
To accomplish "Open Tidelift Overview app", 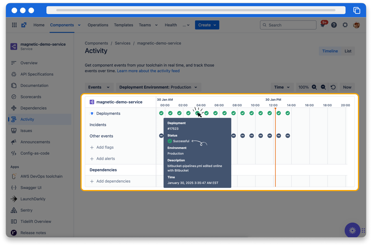I will (40, 222).
